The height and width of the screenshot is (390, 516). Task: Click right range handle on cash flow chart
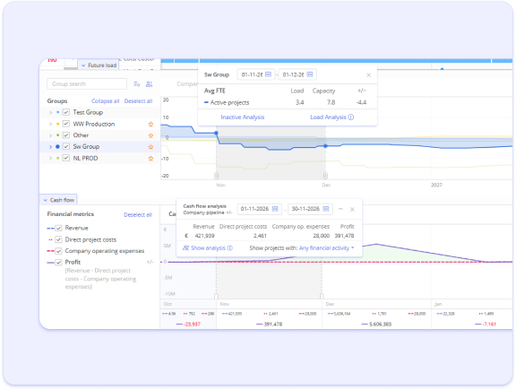(322, 296)
